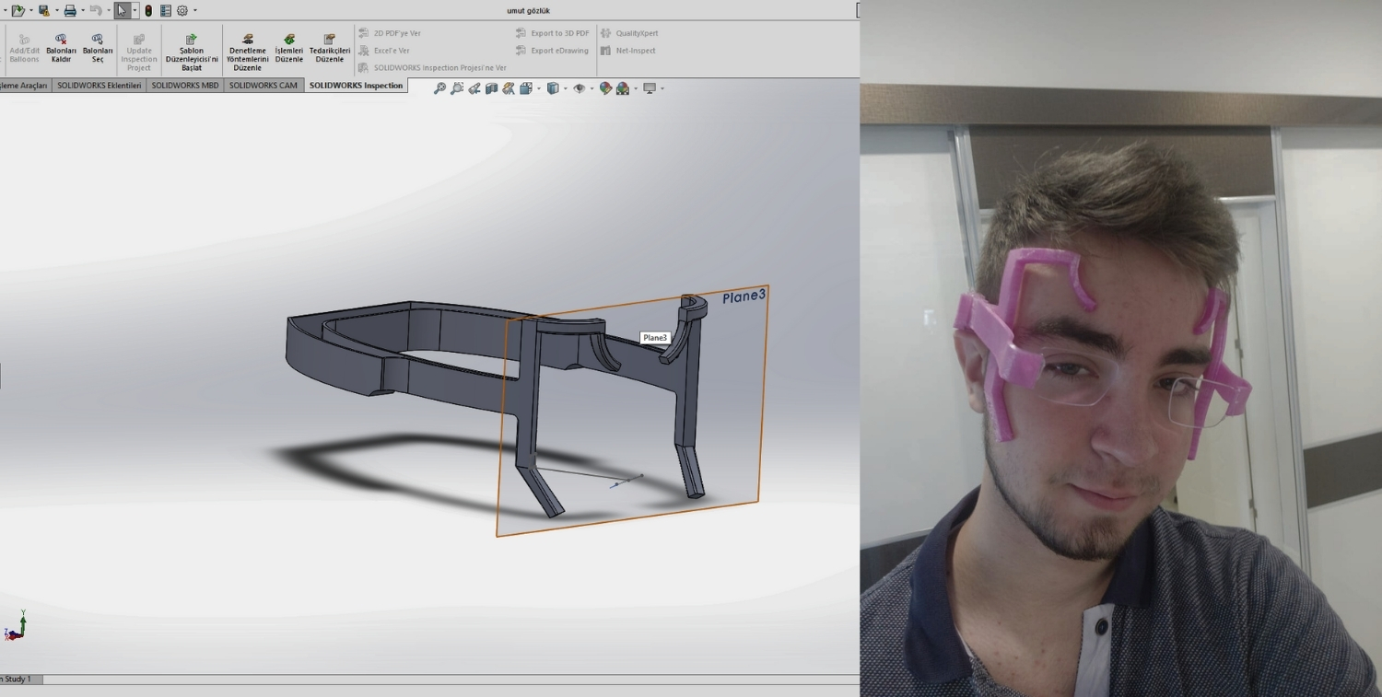
Task: Click Add/Edit Balloons tool
Action: pos(25,49)
